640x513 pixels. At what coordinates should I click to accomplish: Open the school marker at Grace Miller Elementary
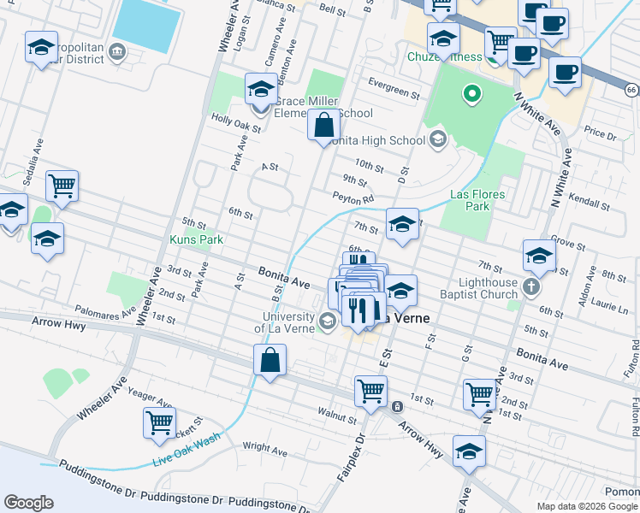[x=261, y=89]
